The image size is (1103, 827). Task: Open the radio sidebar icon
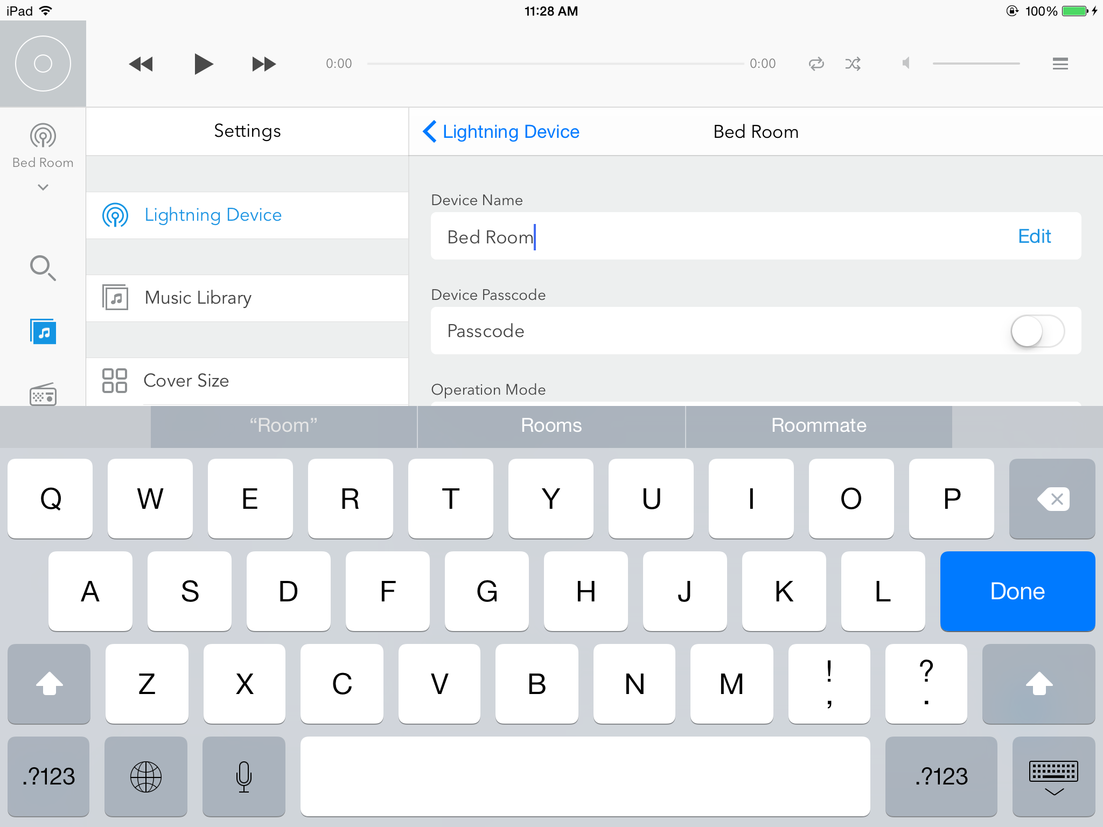point(43,395)
